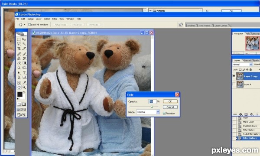The height and width of the screenshot is (156, 260).
Task: Select the Pen tool
Action: 19,77
